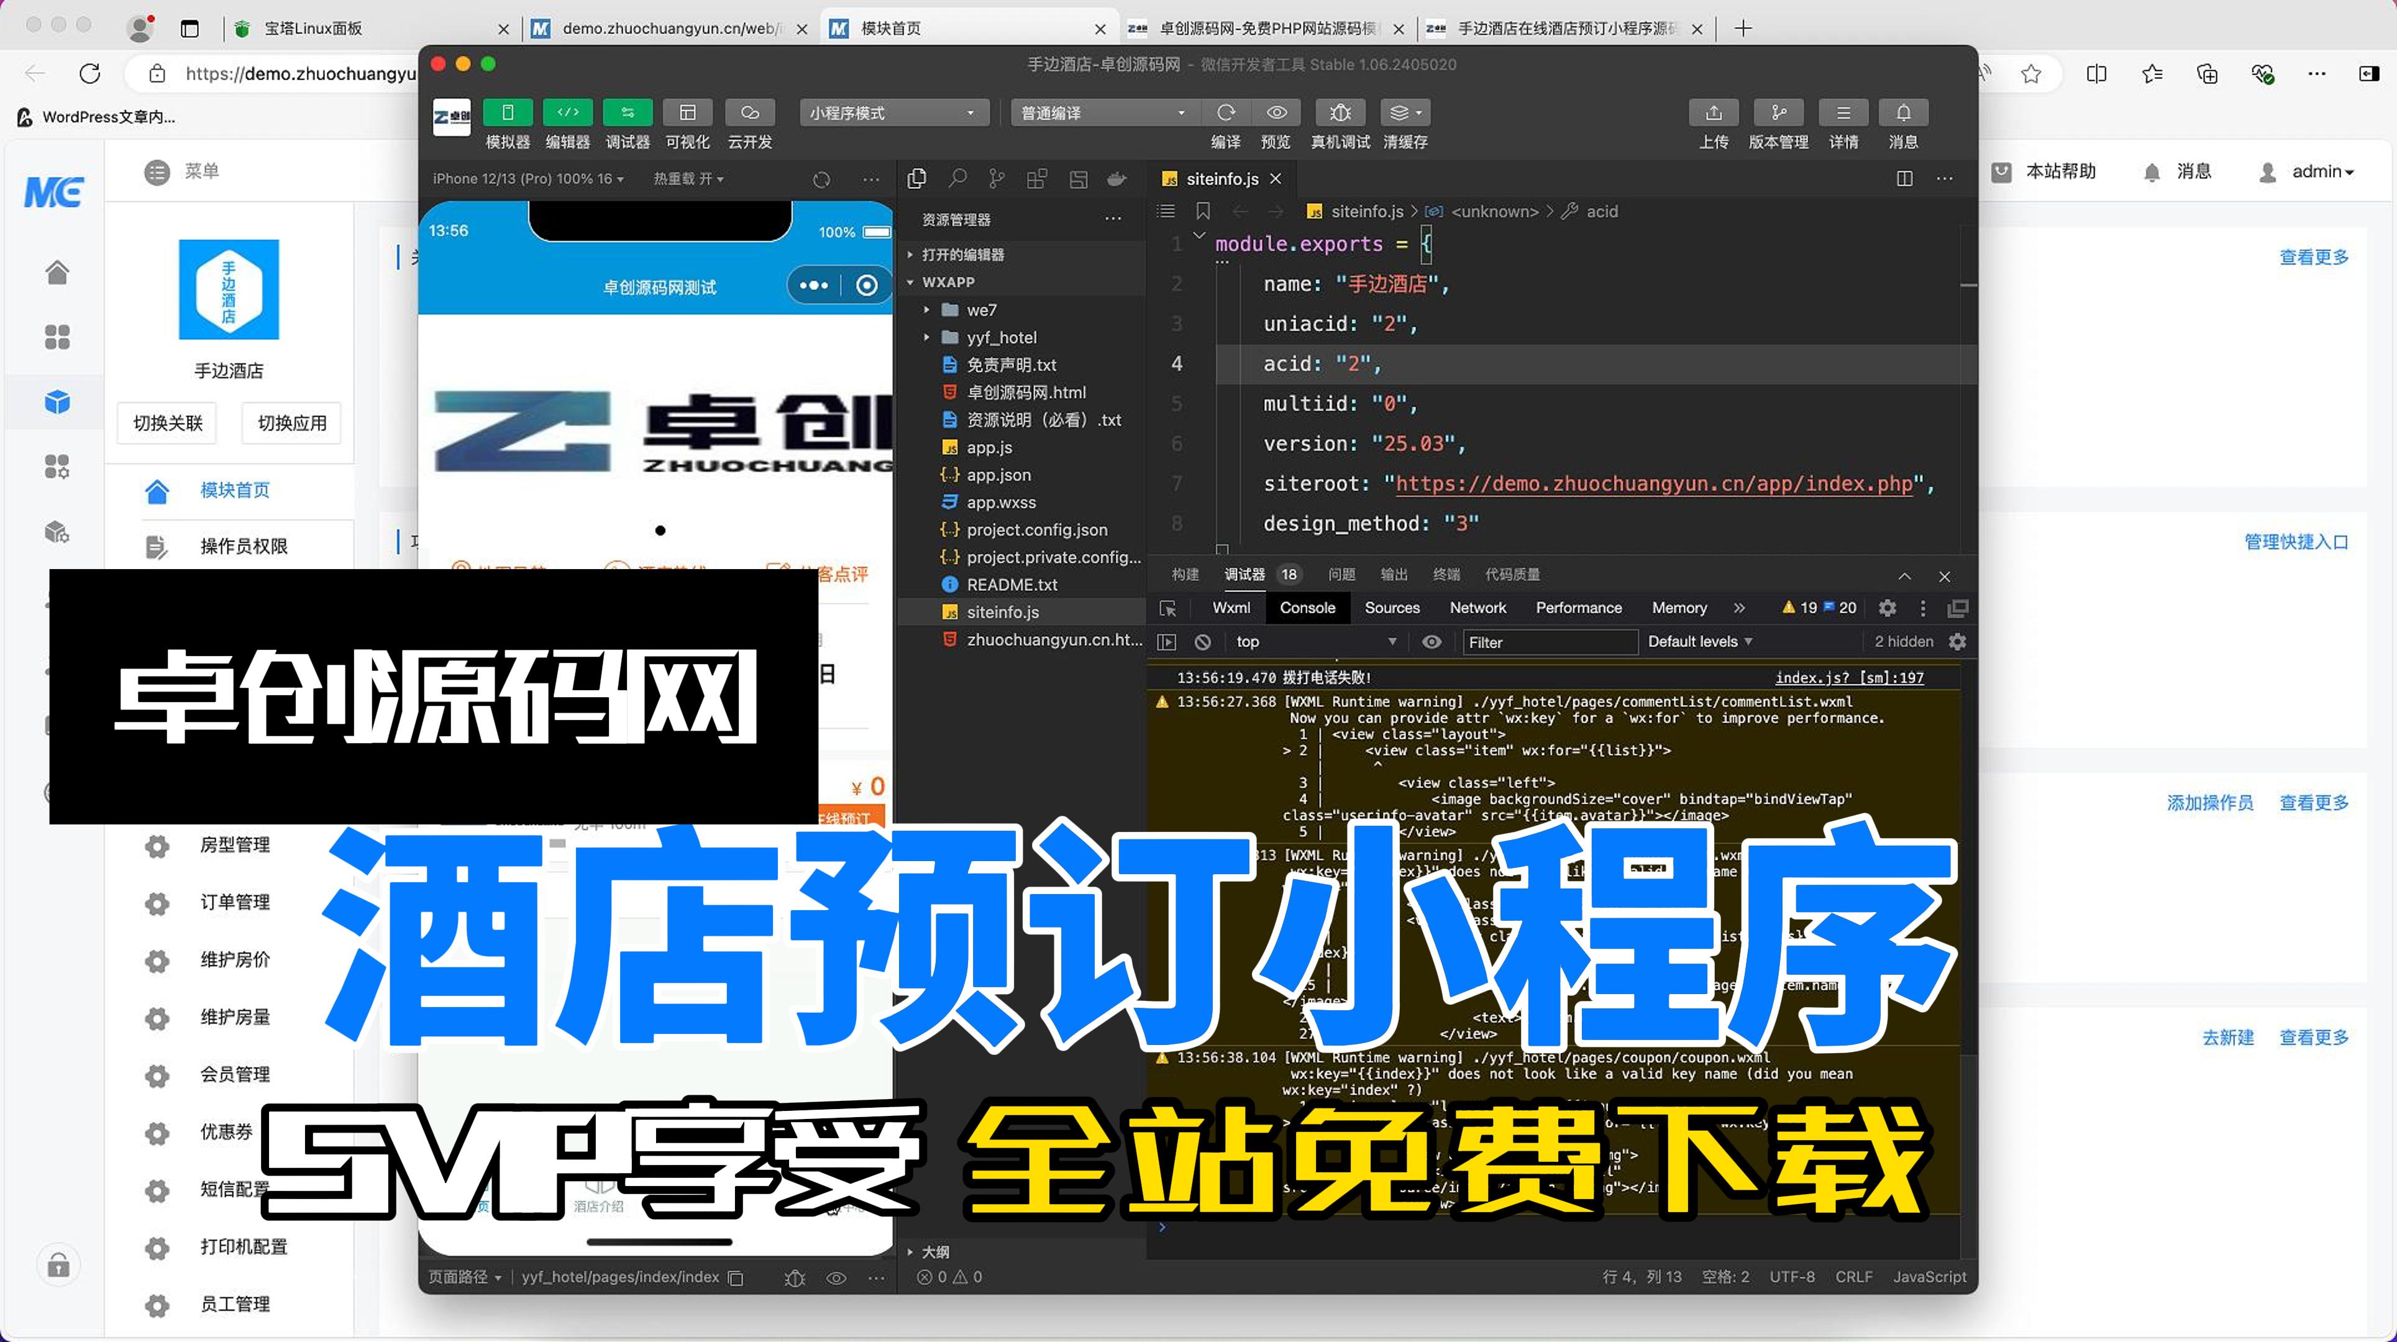Open the 消息 notification bell in devtools
The width and height of the screenshot is (2397, 1342).
1903,112
